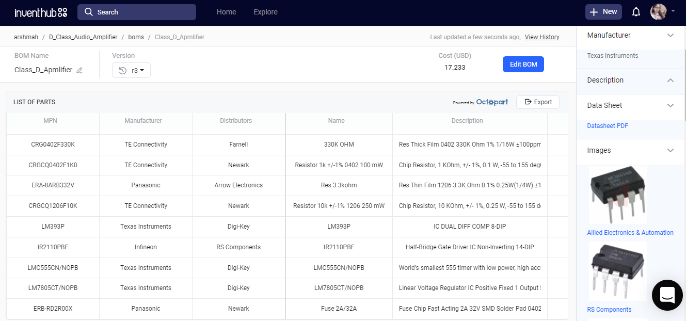This screenshot has height=321, width=686.
Task: Collapse the Description section chevron
Action: pyautogui.click(x=671, y=81)
